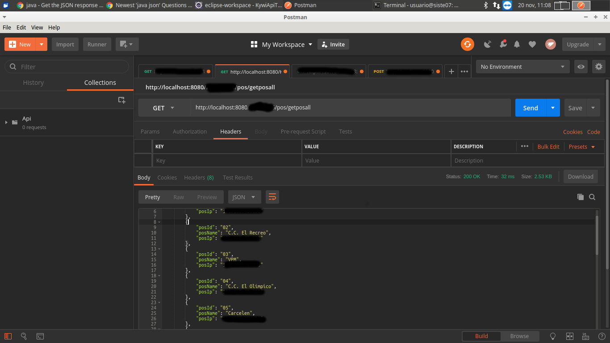Image resolution: width=610 pixels, height=343 pixels.
Task: Open the Authorization request tab
Action: click(x=190, y=132)
